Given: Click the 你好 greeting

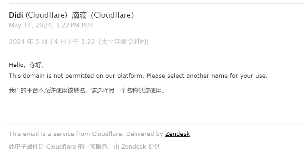Looking at the screenshot, I should tap(36, 65).
